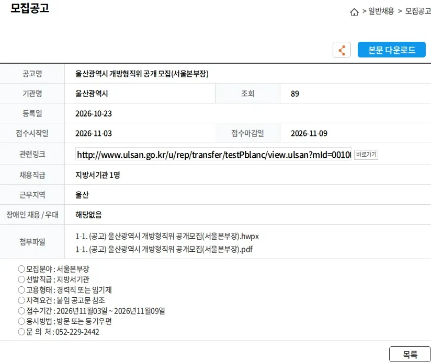Click the related link URL field
Image resolution: width=431 pixels, height=362 pixels.
coord(213,155)
